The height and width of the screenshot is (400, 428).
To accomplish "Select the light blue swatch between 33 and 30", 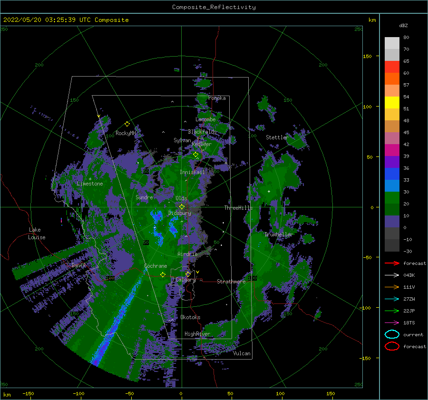I will (x=392, y=185).
